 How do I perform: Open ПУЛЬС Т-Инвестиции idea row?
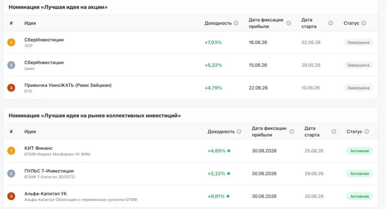click(x=190, y=173)
